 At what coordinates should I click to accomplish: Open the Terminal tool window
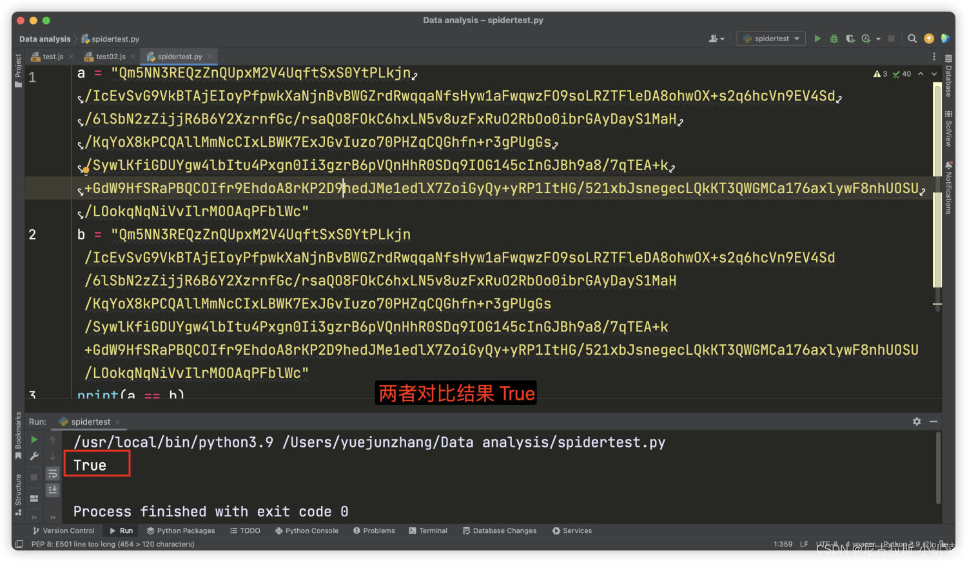(428, 531)
